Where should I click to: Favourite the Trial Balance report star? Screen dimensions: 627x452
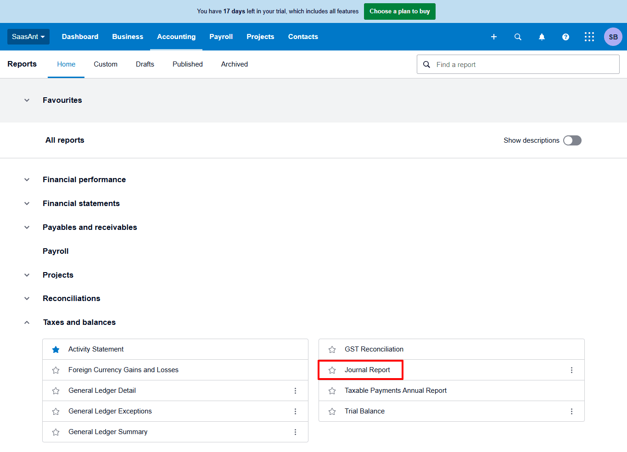tap(332, 412)
